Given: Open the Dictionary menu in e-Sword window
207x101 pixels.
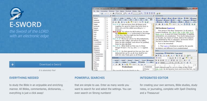Looking at the screenshot, I should pos(112,11).
